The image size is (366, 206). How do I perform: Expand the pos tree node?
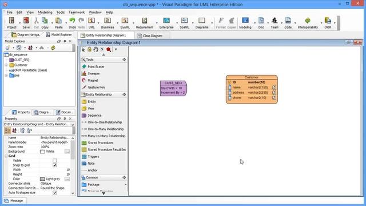pyautogui.click(x=6, y=76)
